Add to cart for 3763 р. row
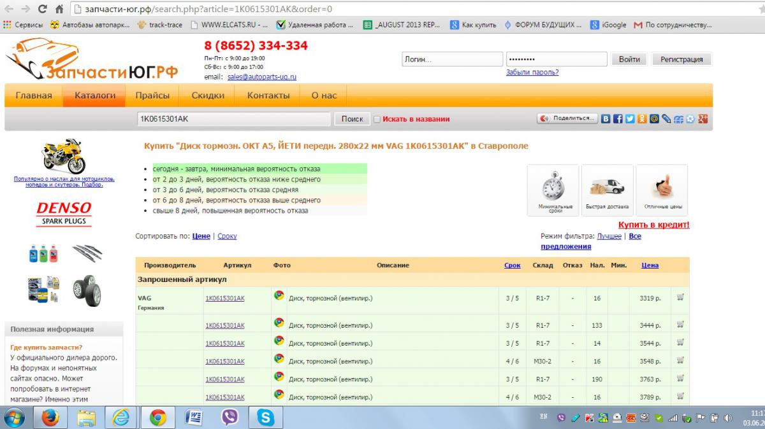The height and width of the screenshot is (429, 765). tap(680, 378)
